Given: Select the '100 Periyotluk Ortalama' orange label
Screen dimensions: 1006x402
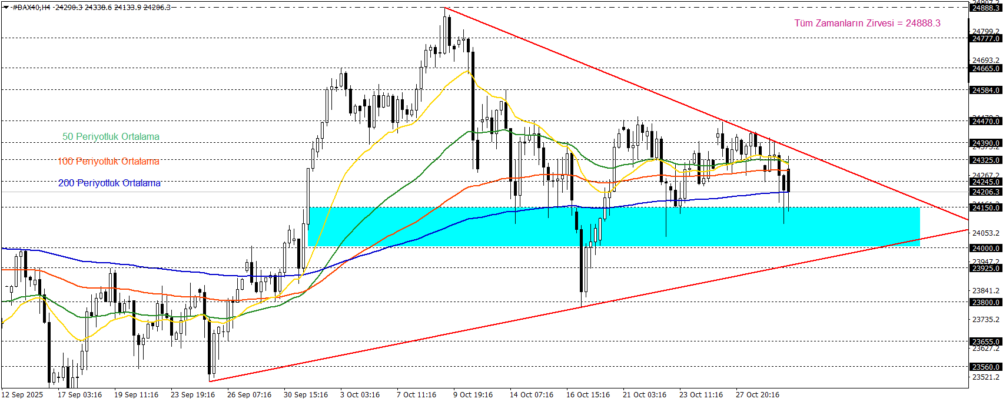Looking at the screenshot, I should pyautogui.click(x=108, y=161).
